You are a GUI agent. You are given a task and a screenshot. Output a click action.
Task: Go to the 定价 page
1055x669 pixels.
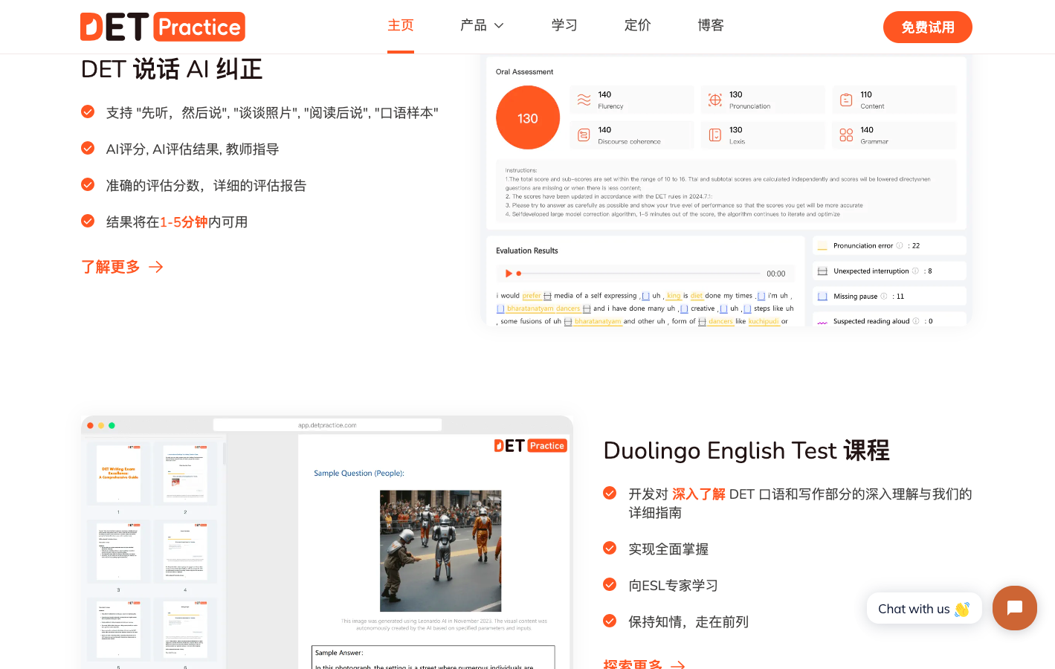[637, 25]
